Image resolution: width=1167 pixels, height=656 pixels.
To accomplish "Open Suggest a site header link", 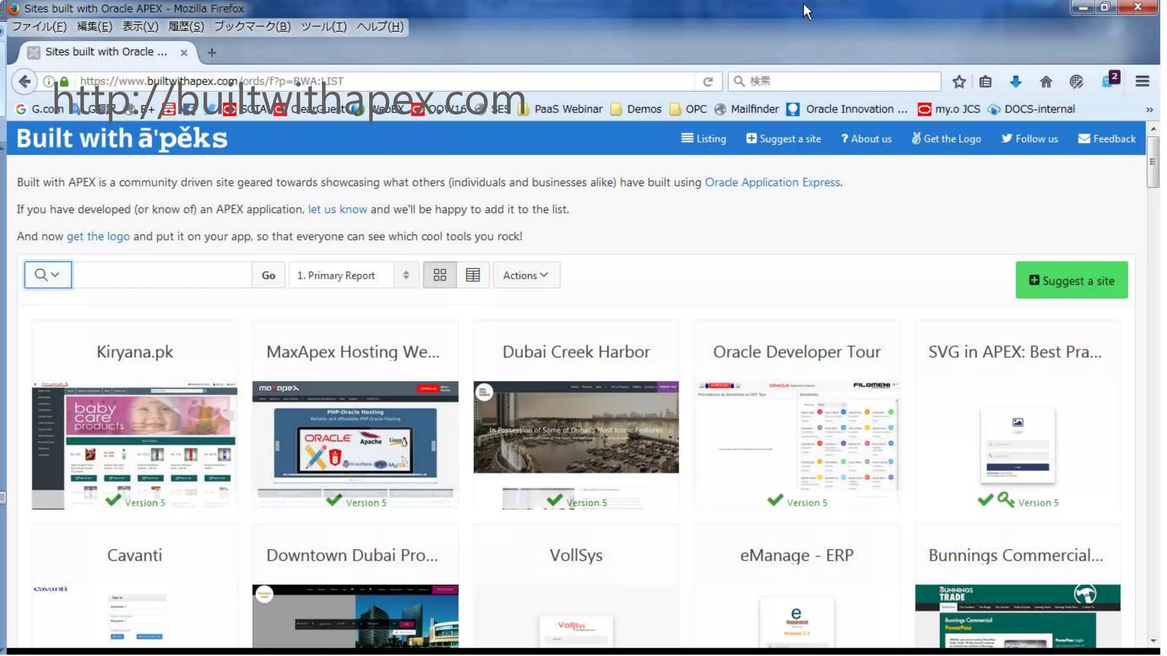I will coord(784,139).
